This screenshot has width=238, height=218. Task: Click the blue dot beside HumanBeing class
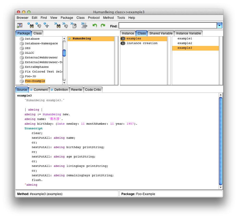70,39
